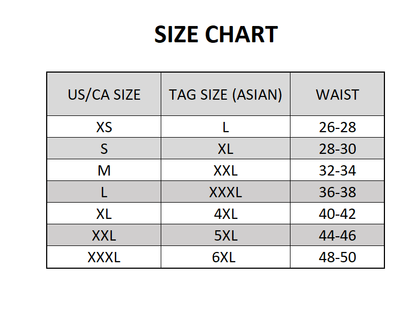The width and height of the screenshot is (417, 311).
Task: Click the XS size cell
Action: coord(104,127)
